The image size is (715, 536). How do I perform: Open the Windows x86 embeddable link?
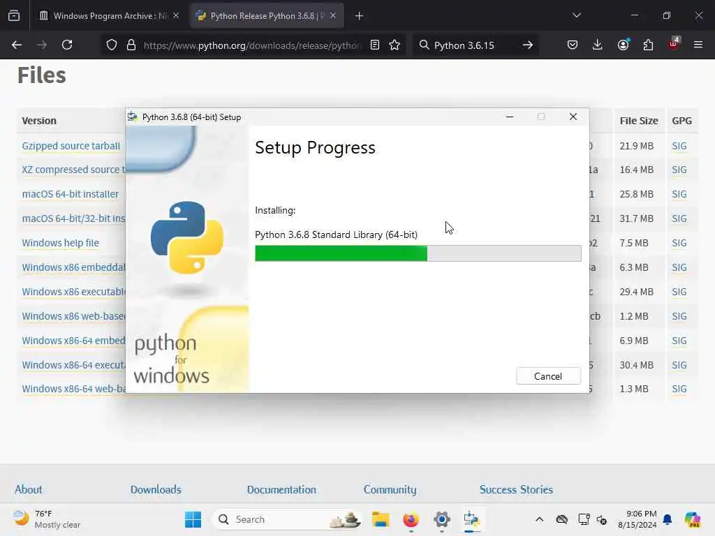pyautogui.click(x=73, y=267)
